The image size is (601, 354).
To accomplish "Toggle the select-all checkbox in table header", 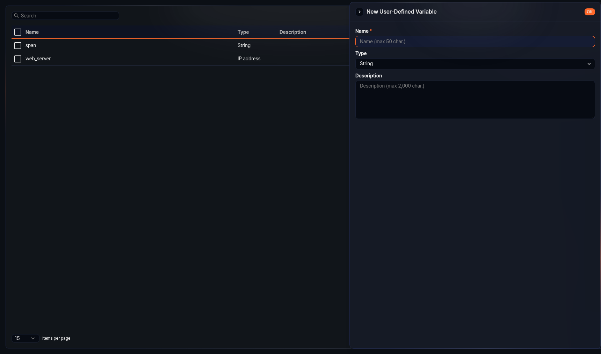I will point(18,32).
